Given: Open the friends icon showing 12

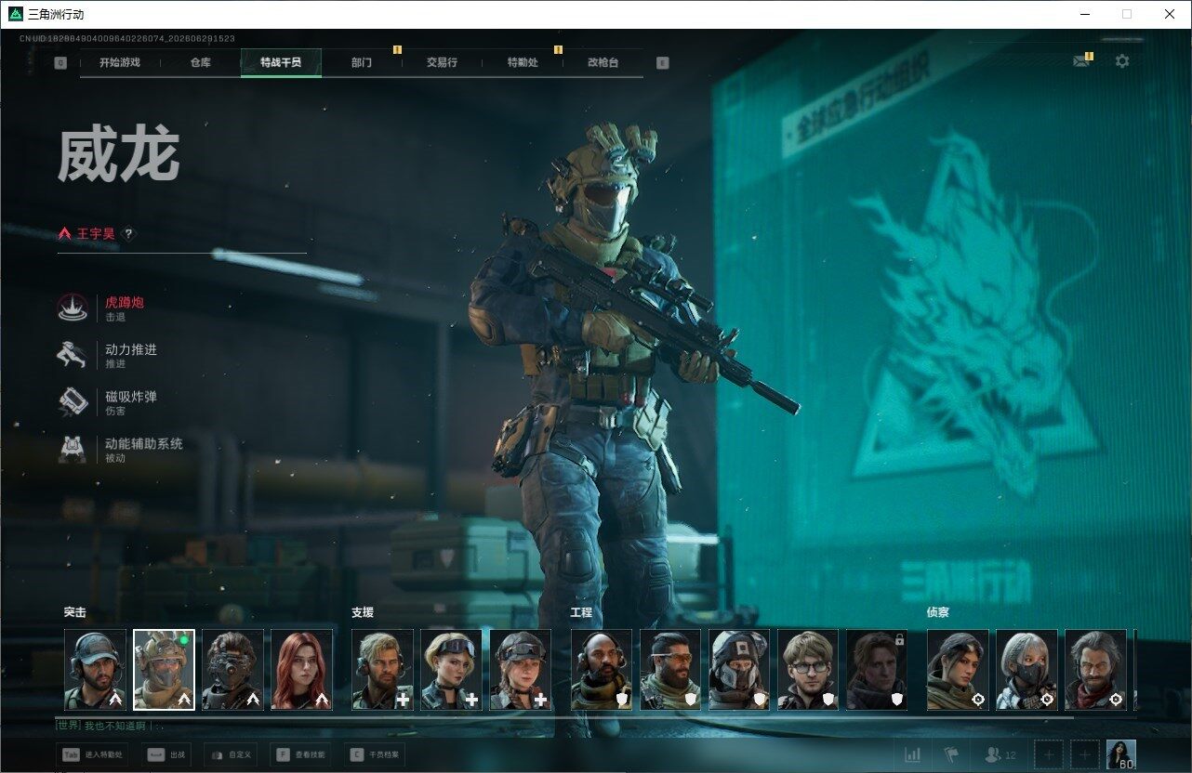Looking at the screenshot, I should 1000,755.
